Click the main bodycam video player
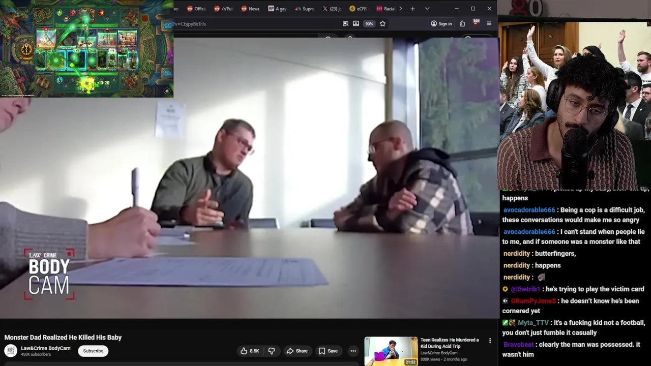 (x=249, y=178)
